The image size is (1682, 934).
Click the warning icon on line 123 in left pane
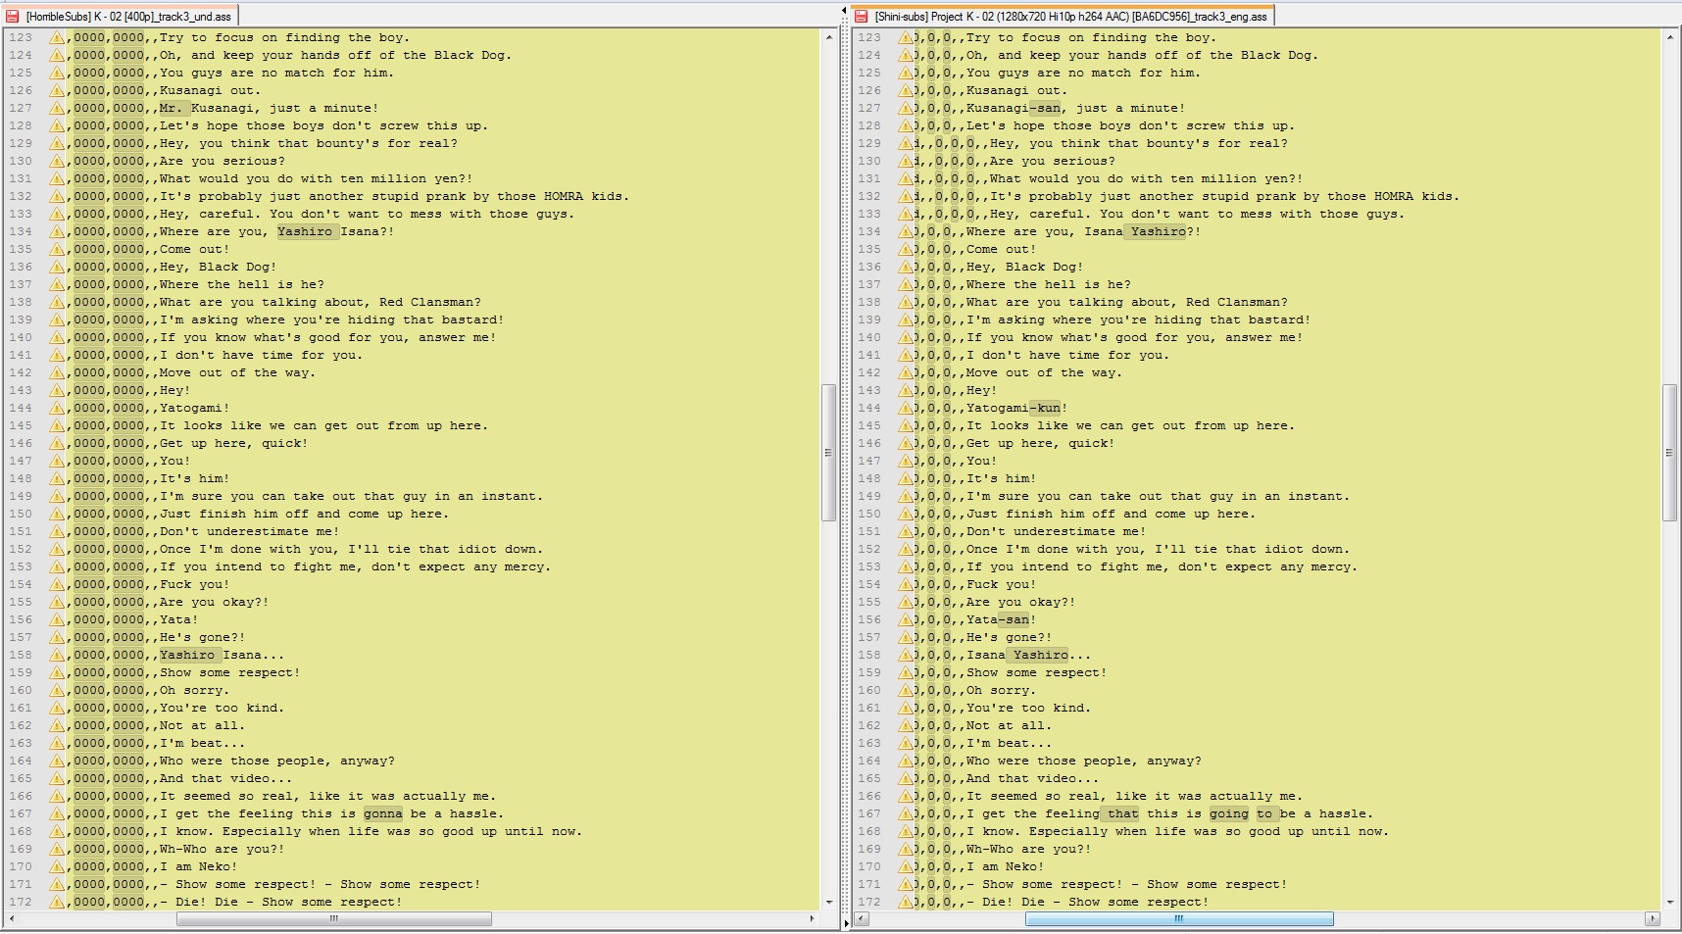tap(58, 38)
